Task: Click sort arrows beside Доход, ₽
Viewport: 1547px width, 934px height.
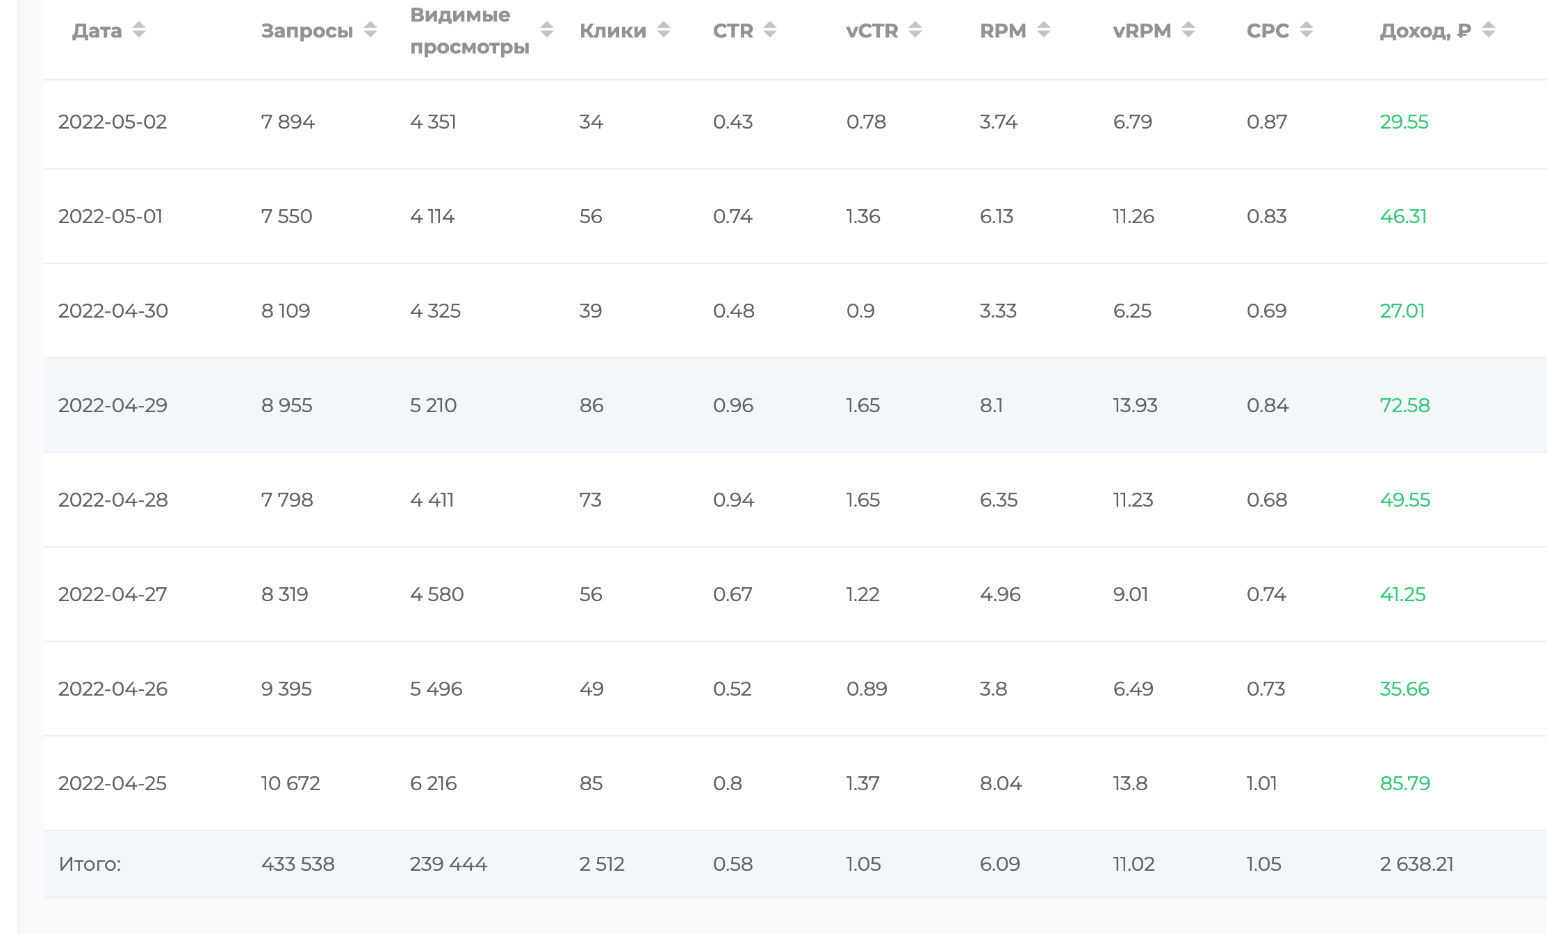Action: [1489, 30]
